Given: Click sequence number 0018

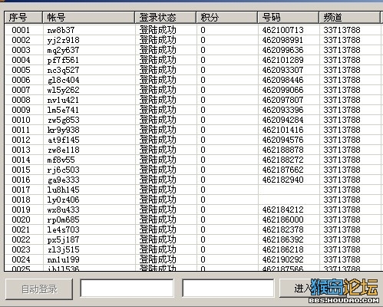Looking at the screenshot, I should coord(21,200).
